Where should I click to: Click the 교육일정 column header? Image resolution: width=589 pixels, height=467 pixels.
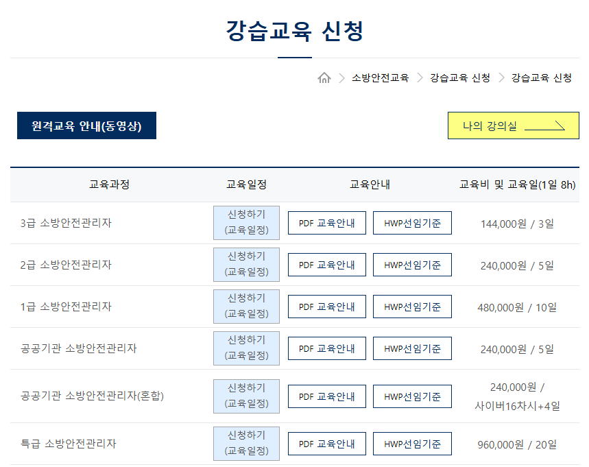246,184
